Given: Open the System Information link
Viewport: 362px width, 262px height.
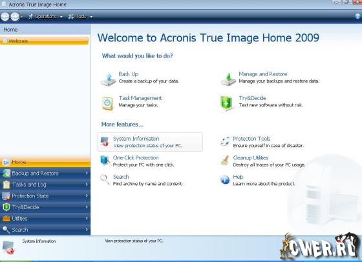Looking at the screenshot, I should pos(136,139).
